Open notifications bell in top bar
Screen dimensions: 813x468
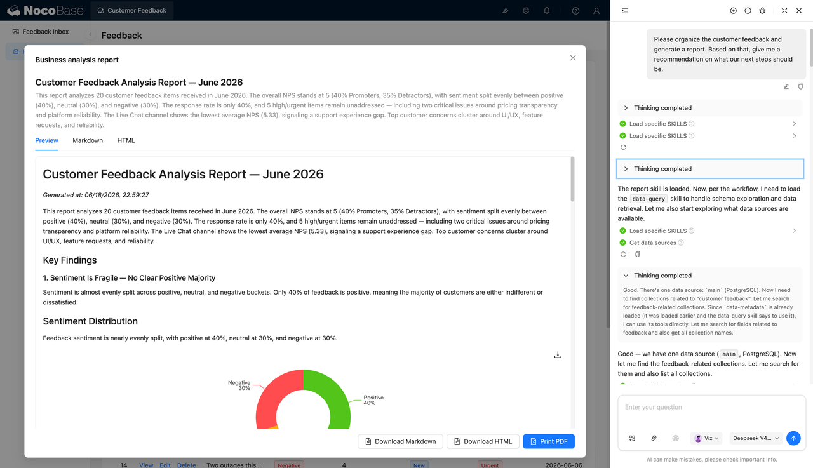547,11
